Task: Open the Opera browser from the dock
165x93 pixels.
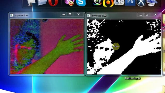Action: point(53,3)
